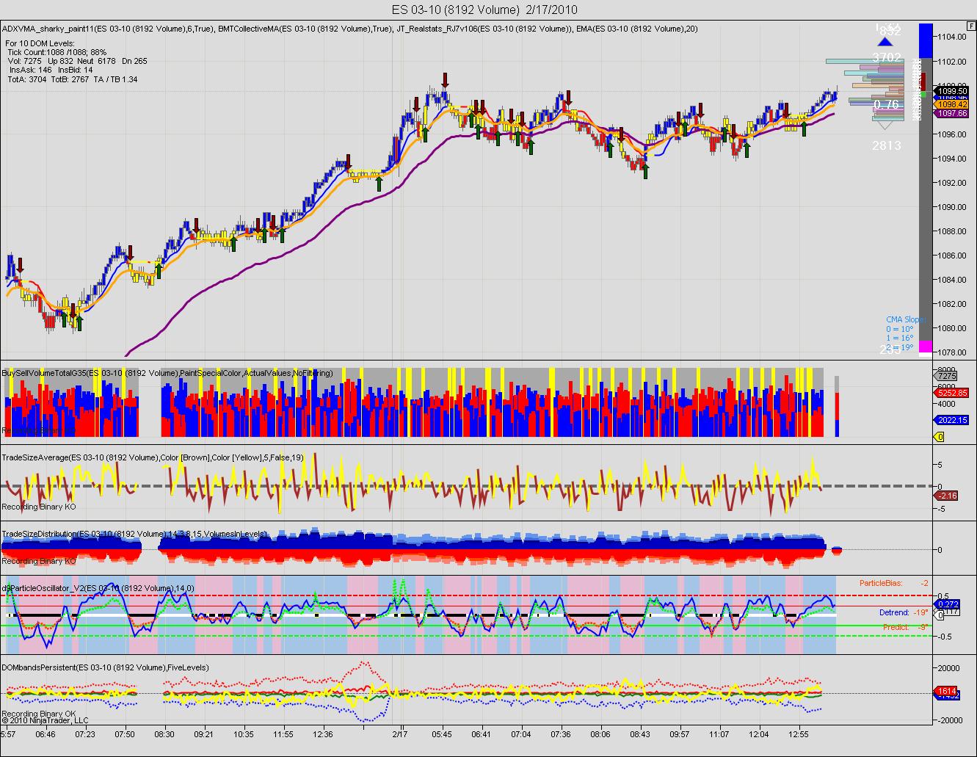Click the 'Recording Binary KO' text in TradeSizeAverage panel
The image size is (977, 757).
tap(39, 507)
